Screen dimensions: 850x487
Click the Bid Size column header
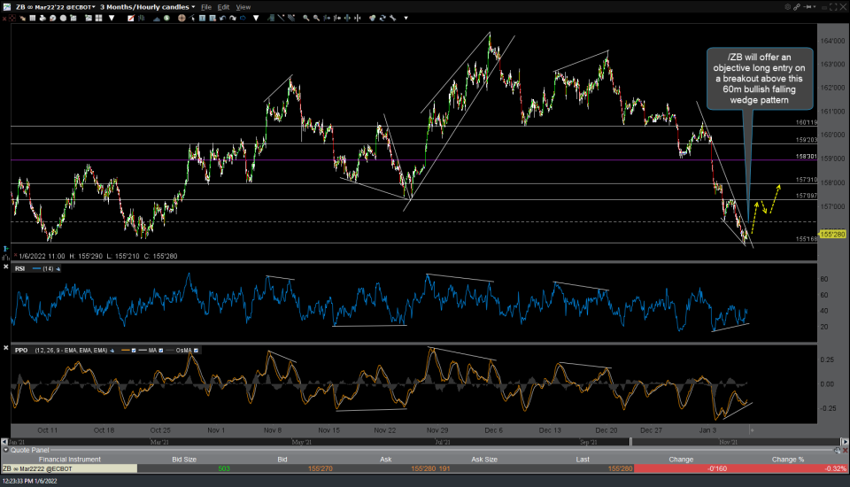[x=184, y=460]
